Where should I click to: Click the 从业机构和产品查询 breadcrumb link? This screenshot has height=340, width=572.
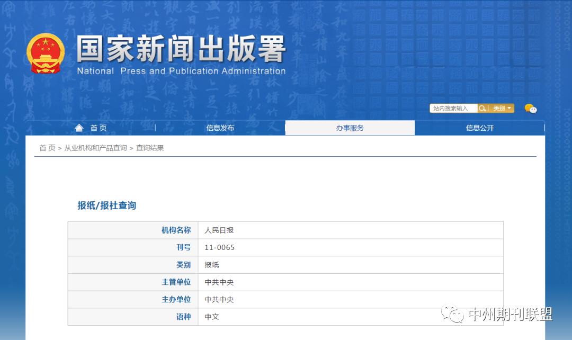(x=95, y=148)
